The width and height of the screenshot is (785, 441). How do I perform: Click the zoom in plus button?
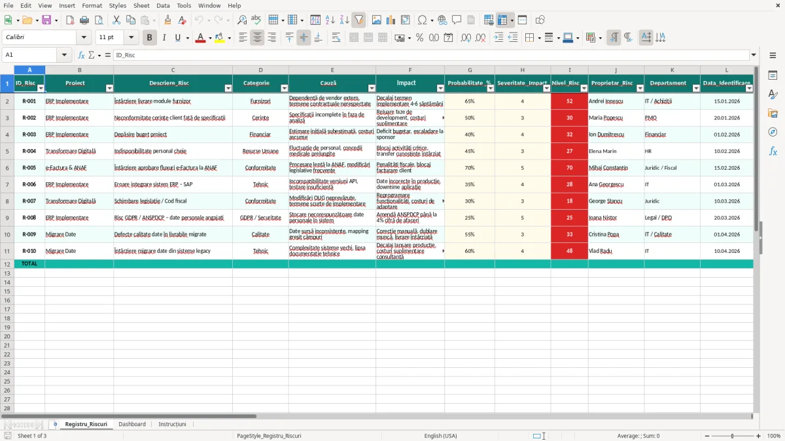coord(759,436)
